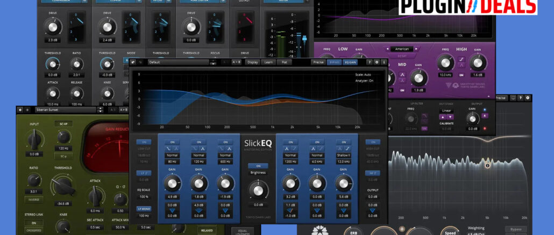Click A > B in SlickEQ toolbar
This screenshot has width=554, height=235.
click(x=236, y=62)
